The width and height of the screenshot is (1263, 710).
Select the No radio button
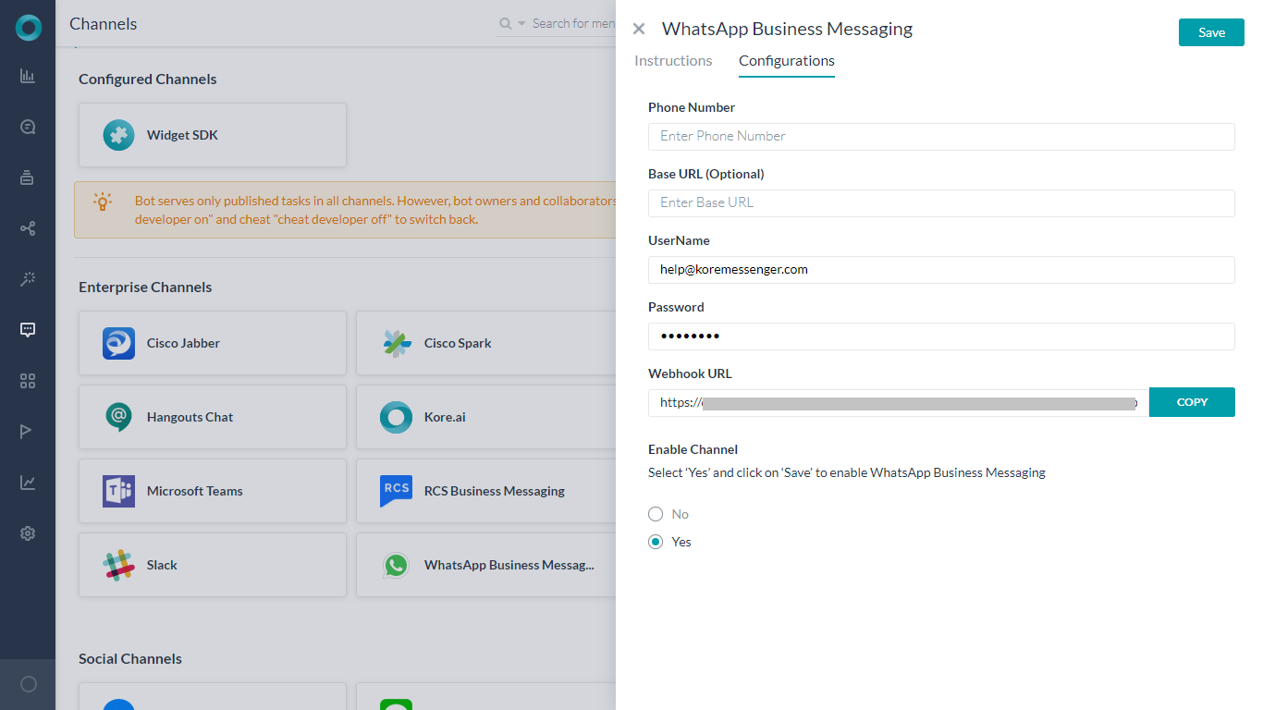pyautogui.click(x=656, y=514)
